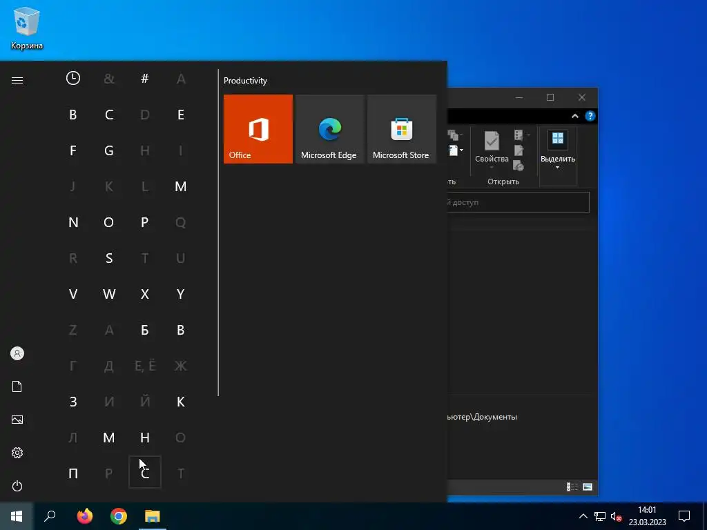Click the Productivity group heading
707x530 pixels.
click(x=245, y=81)
